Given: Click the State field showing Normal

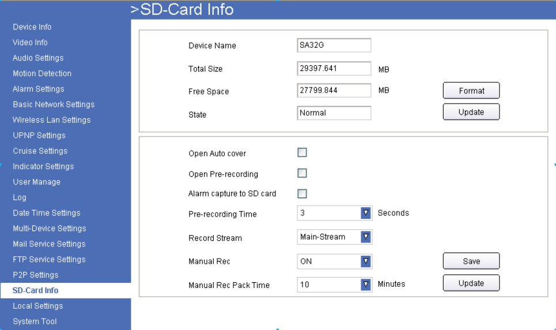Looking at the screenshot, I should (x=334, y=113).
